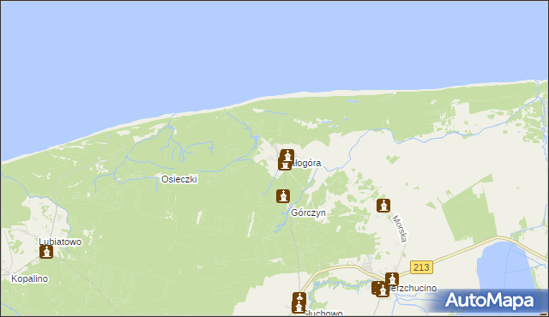The width and height of the screenshot is (549, 317).
Task: Click the Górczyn village label
Action: pyautogui.click(x=308, y=212)
